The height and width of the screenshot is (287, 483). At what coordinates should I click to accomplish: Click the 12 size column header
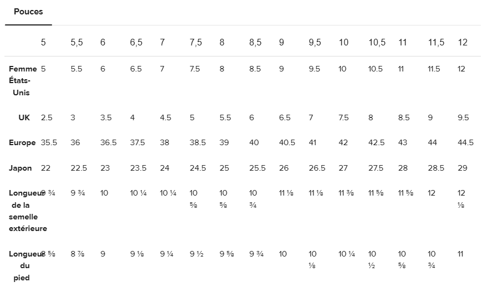463,42
